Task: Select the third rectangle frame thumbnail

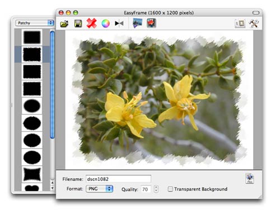Action: (x=32, y=71)
